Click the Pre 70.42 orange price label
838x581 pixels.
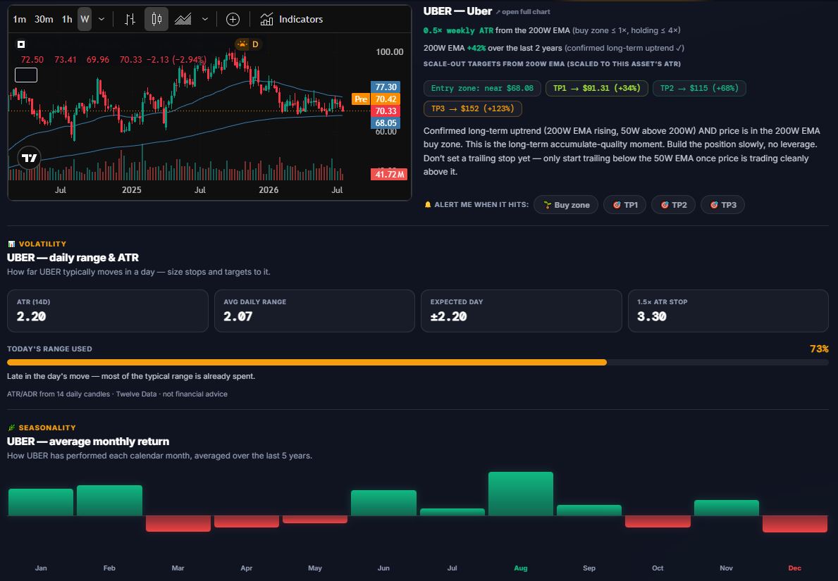click(x=376, y=99)
